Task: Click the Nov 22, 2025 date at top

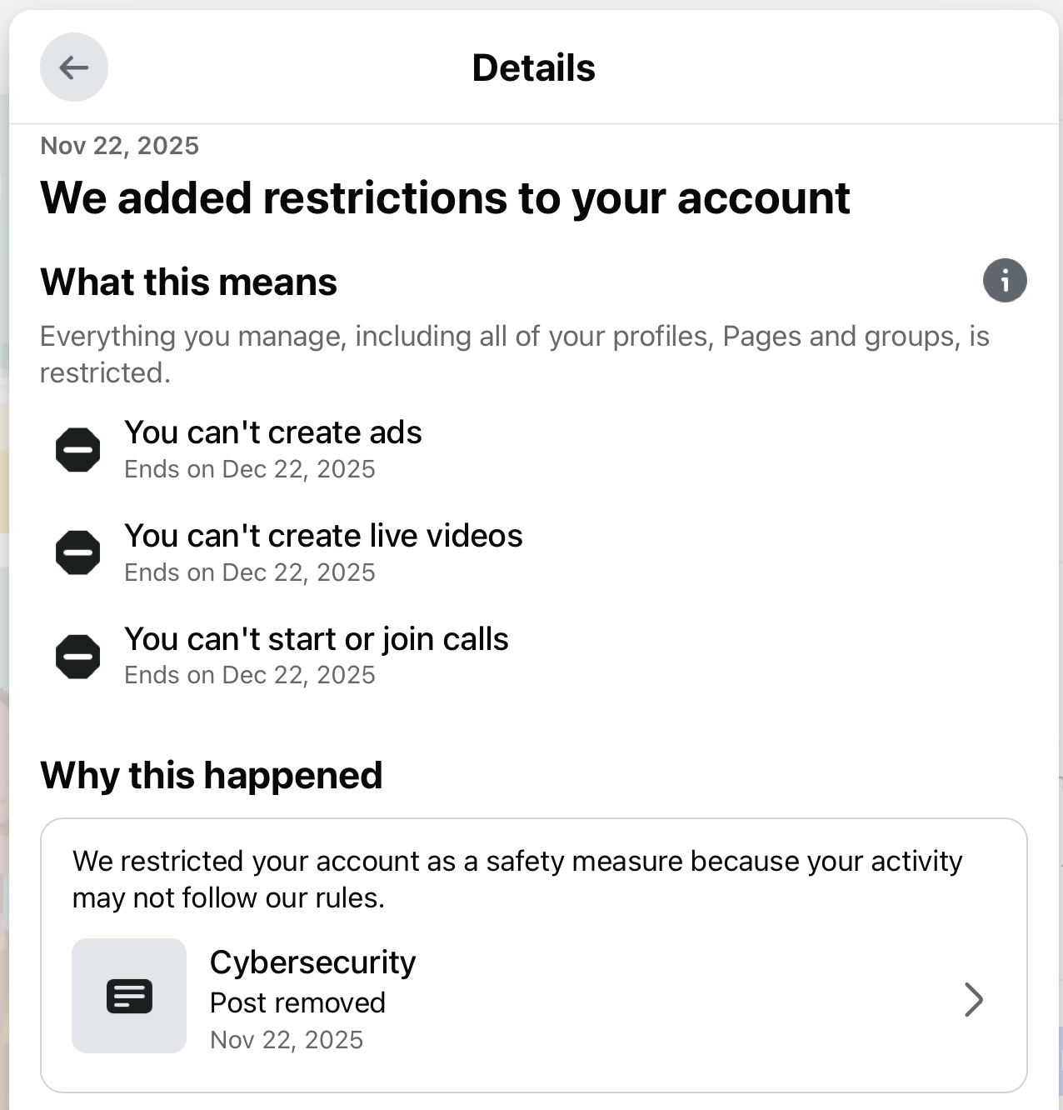Action: pyautogui.click(x=120, y=145)
